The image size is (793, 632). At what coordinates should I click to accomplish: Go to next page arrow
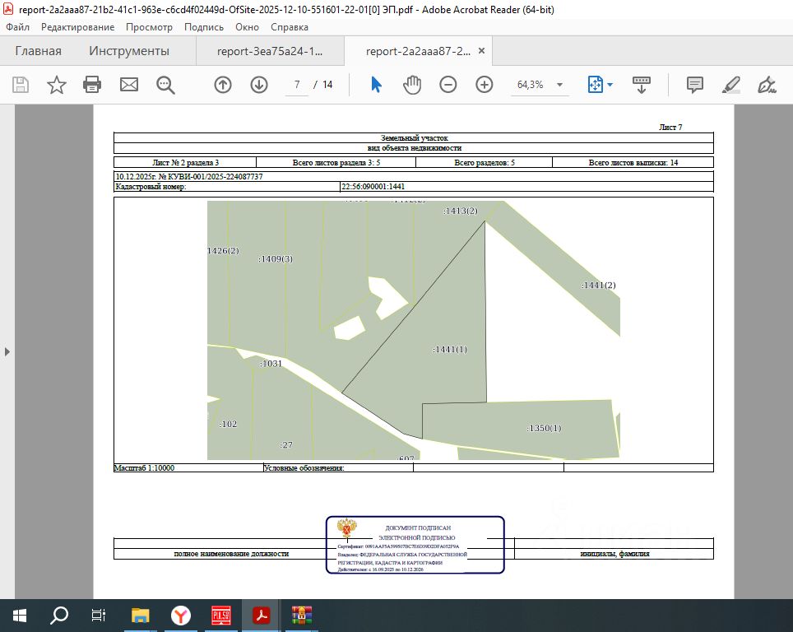tap(259, 85)
